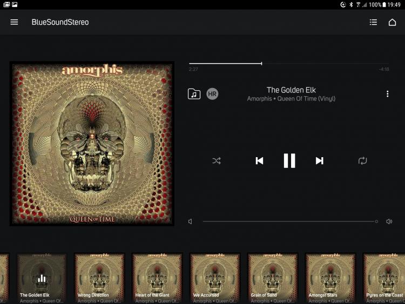Click the track progress bar handle
This screenshot has height=304, width=405.
261,64
